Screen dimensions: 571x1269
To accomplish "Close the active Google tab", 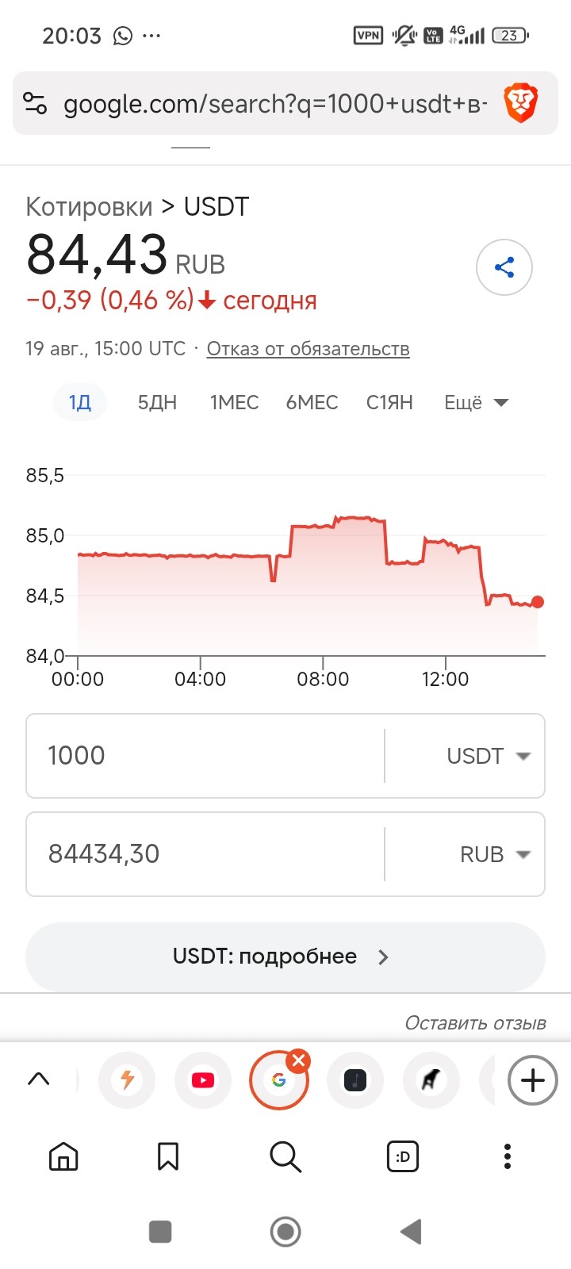I will [298, 1061].
